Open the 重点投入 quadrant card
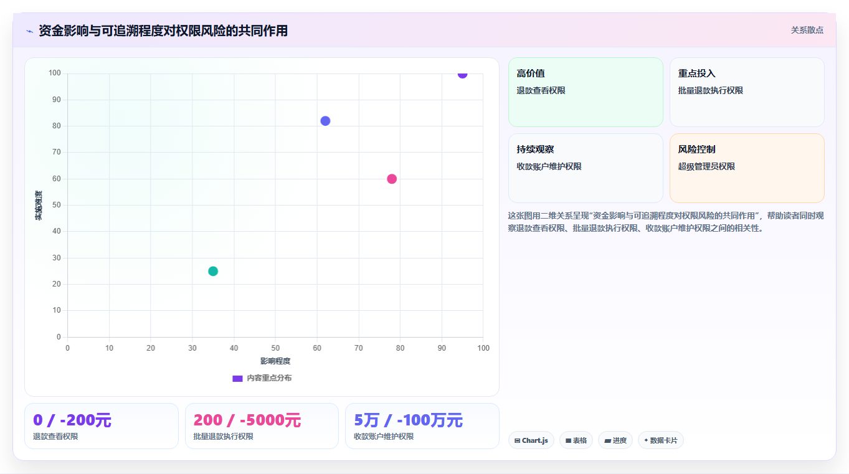The image size is (849, 474). tap(747, 92)
